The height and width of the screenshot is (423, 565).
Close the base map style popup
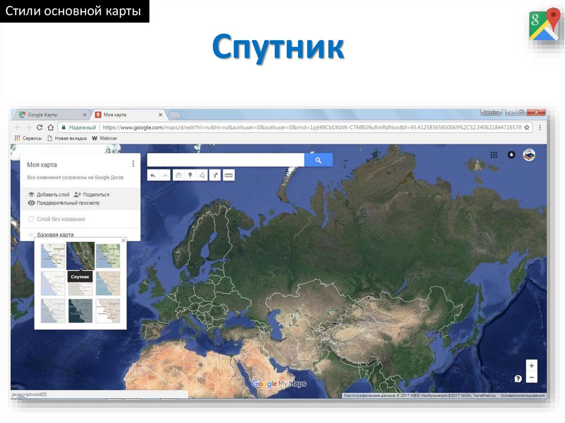tap(124, 240)
